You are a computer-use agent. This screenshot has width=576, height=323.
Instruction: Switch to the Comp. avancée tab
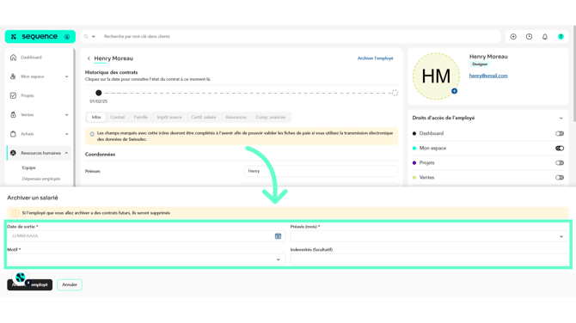(270, 117)
